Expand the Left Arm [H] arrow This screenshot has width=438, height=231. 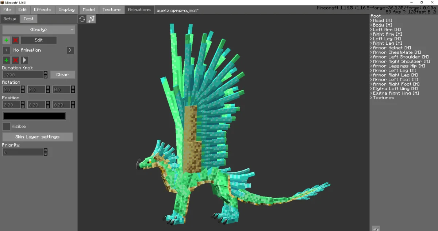[x=371, y=30]
